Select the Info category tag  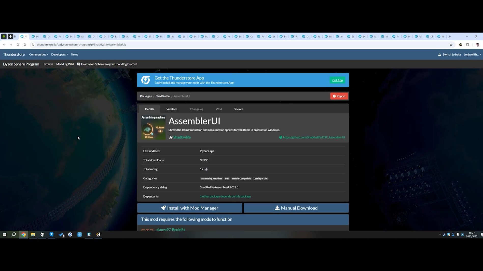click(x=227, y=179)
